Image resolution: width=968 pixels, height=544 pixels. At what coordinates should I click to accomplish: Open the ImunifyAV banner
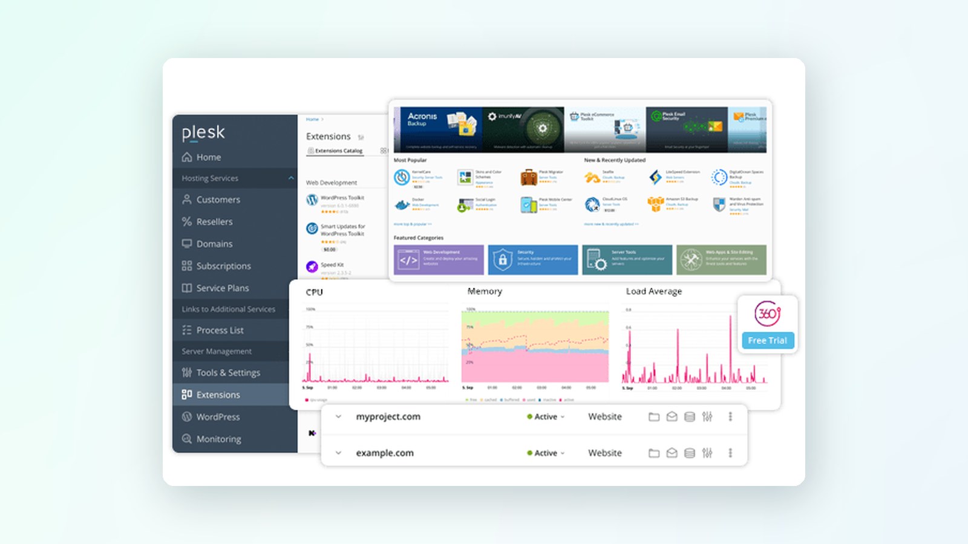tap(523, 129)
